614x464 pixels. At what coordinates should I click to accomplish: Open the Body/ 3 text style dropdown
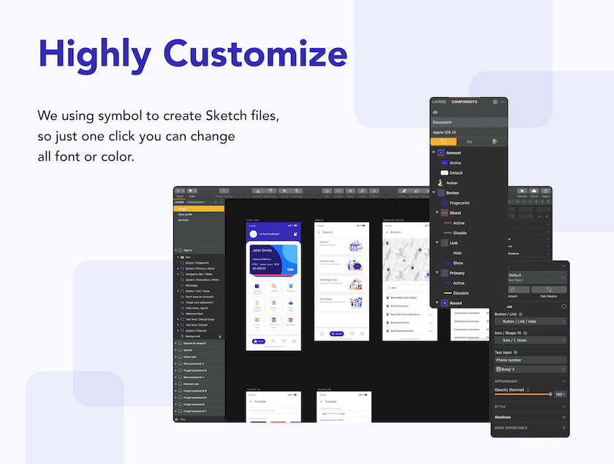530,369
